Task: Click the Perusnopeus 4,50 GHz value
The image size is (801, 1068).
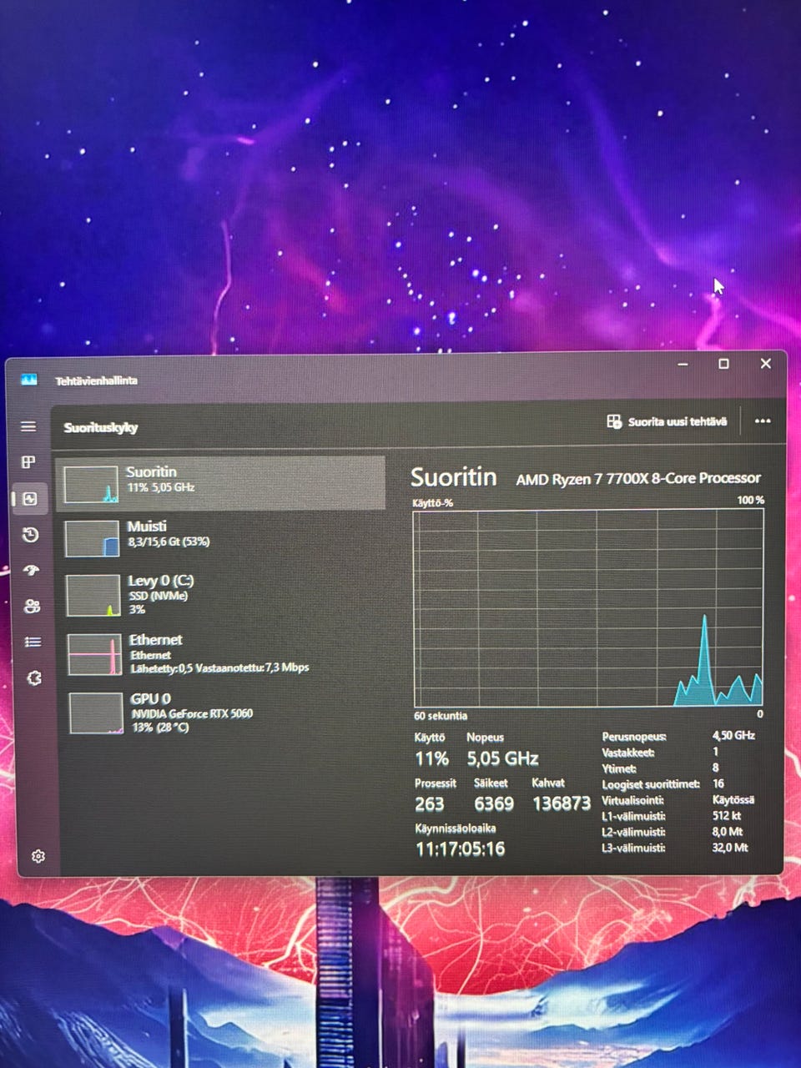Action: pos(733,735)
